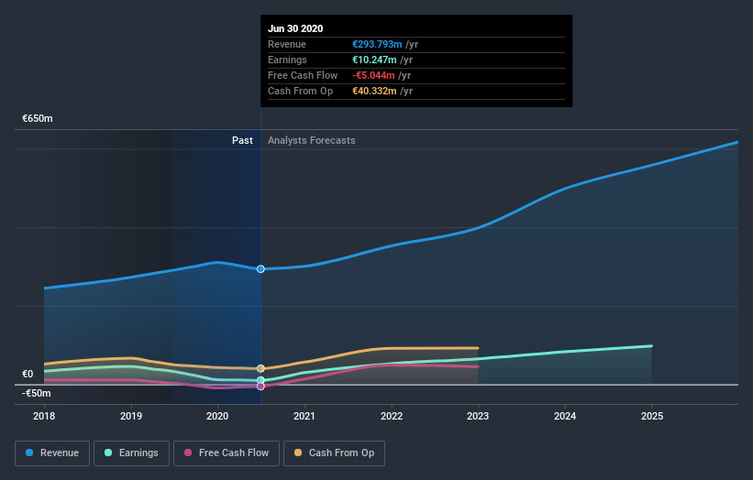Click the blue Revenue data point marker
This screenshot has height=480, width=753.
pos(260,269)
